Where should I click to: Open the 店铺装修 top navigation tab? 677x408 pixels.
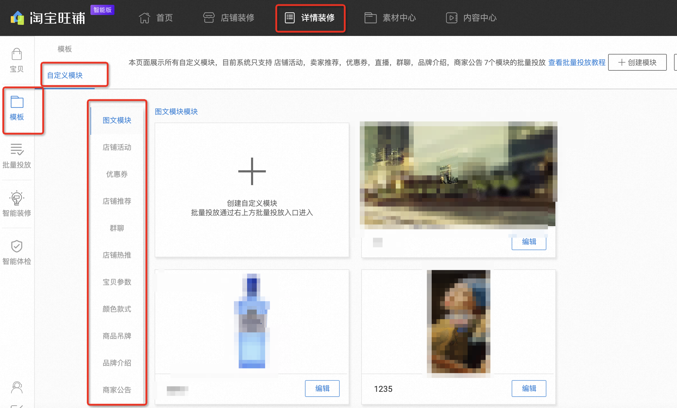229,18
